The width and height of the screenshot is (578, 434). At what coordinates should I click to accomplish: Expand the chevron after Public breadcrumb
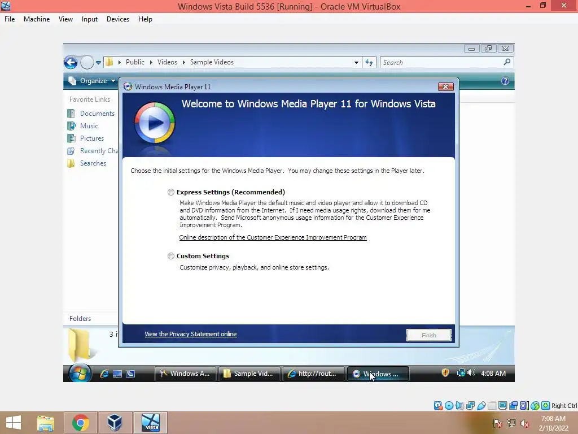(x=151, y=62)
